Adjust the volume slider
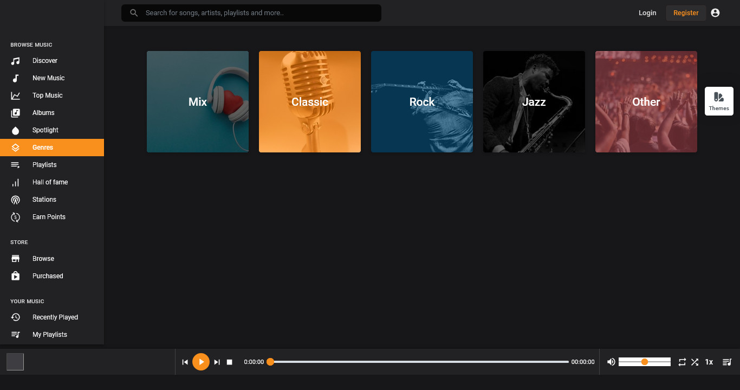 (645, 362)
